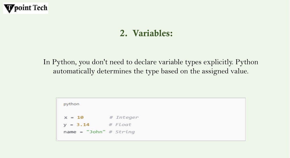
Task: Click the variable y in code
Action: [65, 125]
